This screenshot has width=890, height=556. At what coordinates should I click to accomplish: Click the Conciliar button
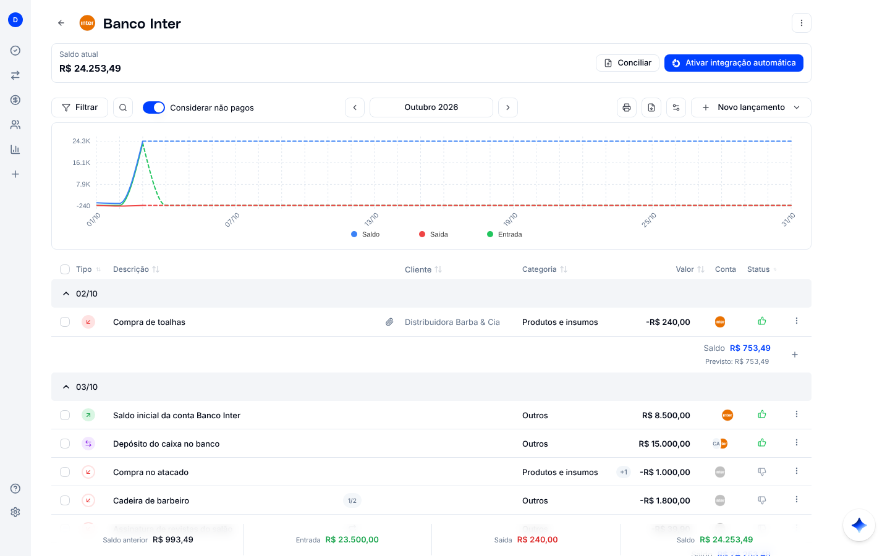coord(627,63)
